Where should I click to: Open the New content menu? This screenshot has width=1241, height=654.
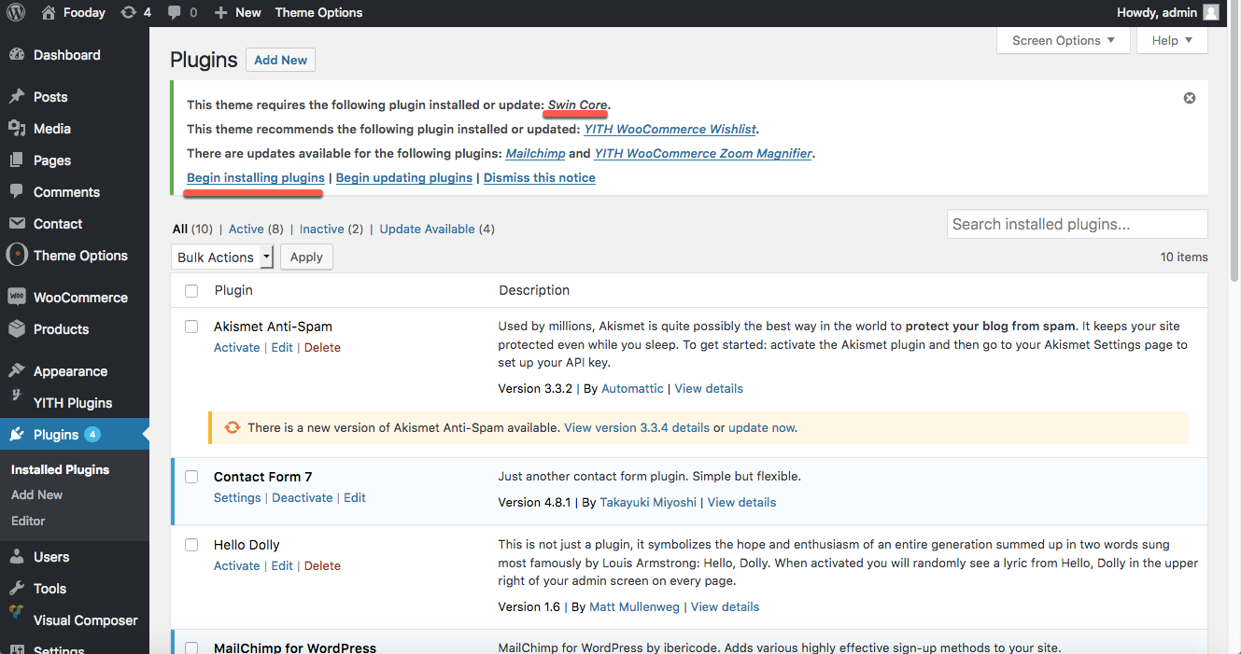click(237, 13)
